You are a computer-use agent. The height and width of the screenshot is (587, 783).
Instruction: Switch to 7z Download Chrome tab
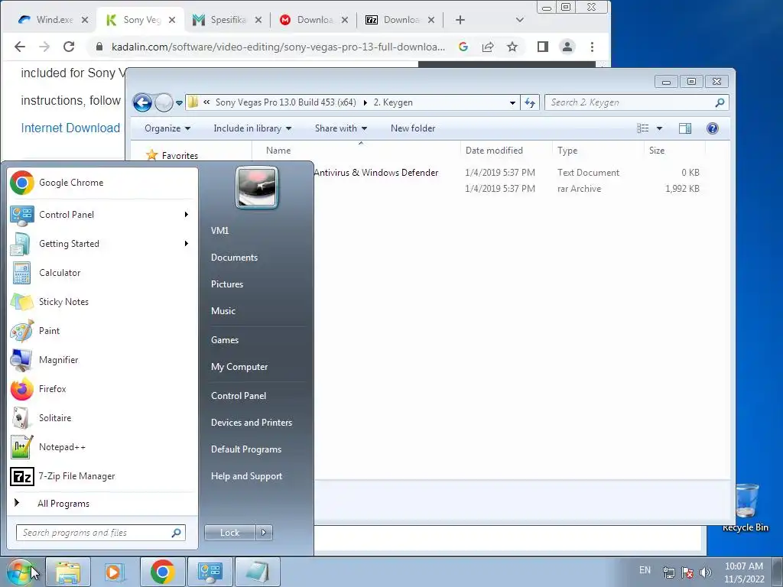(401, 20)
